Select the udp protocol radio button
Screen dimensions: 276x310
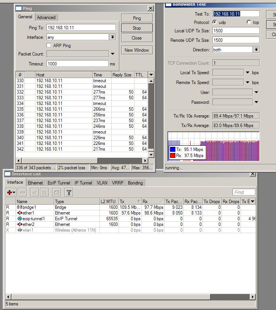click(x=215, y=22)
